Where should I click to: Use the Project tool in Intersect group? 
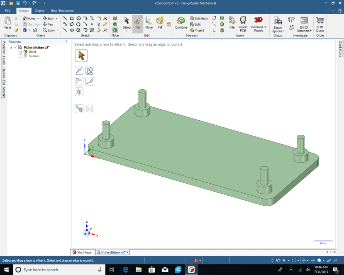(197, 30)
